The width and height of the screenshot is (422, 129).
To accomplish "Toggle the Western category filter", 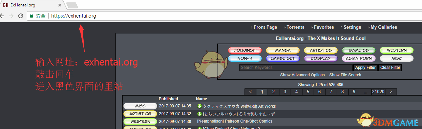I will 397,50.
